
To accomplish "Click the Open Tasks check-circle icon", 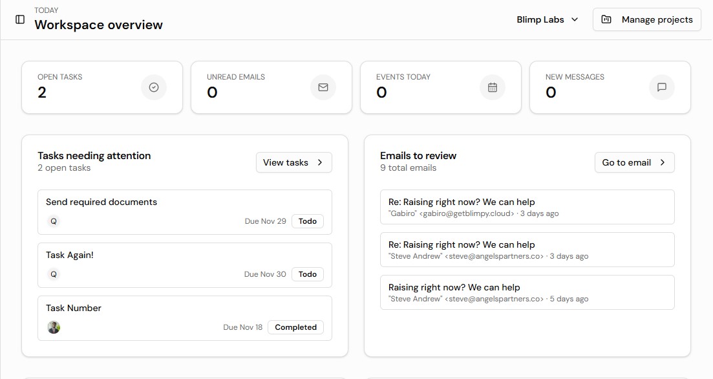I will [154, 87].
